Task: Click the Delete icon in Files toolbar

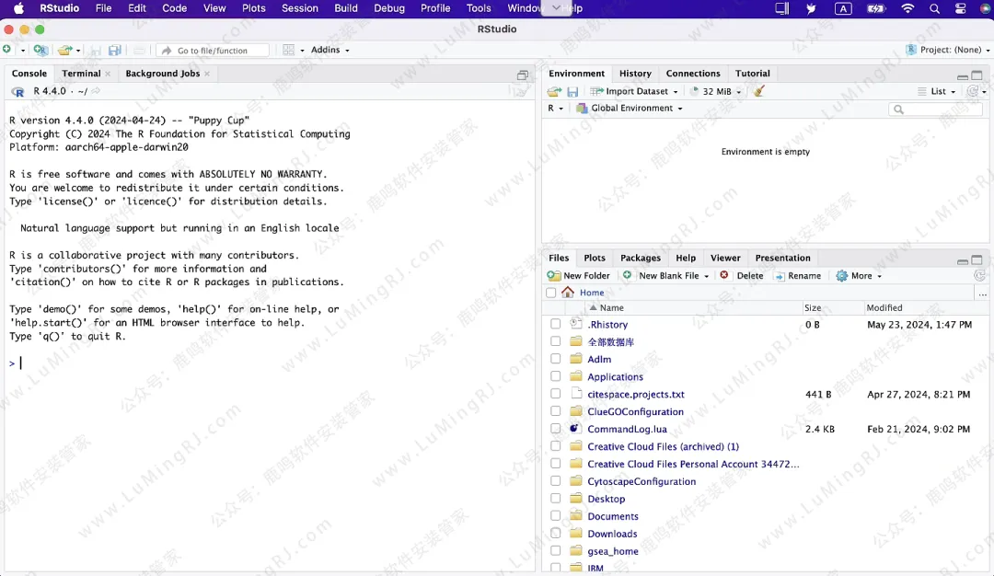Action: pyautogui.click(x=724, y=275)
